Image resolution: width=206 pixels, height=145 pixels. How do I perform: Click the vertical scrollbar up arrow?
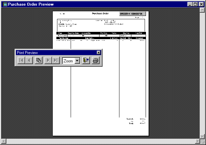202,10
